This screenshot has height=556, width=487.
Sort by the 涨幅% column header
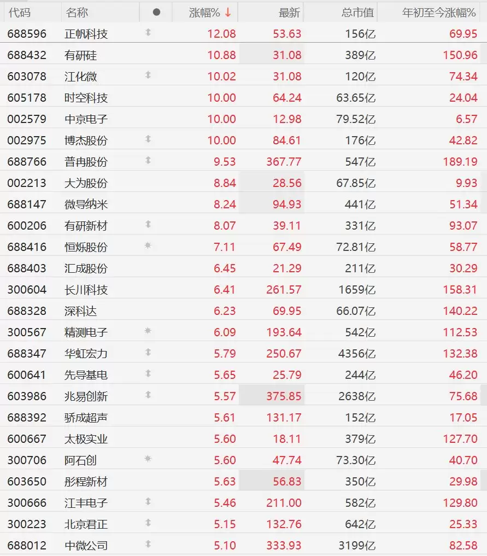204,13
